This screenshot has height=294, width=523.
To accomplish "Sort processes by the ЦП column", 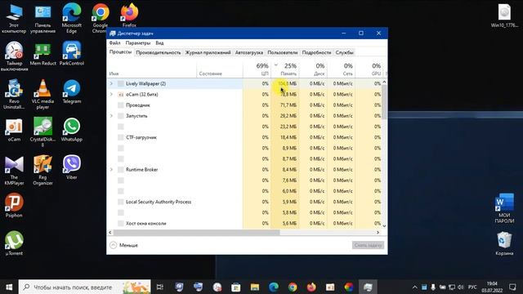I will click(257, 69).
